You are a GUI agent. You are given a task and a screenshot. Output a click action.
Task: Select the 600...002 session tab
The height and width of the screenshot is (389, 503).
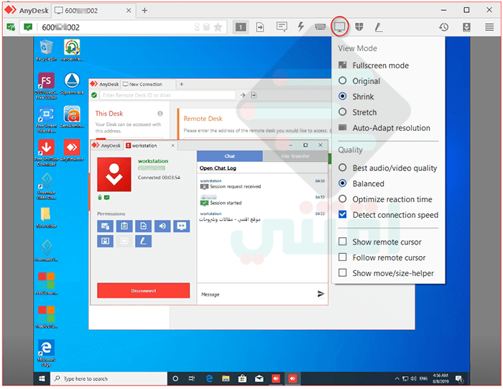pos(93,11)
